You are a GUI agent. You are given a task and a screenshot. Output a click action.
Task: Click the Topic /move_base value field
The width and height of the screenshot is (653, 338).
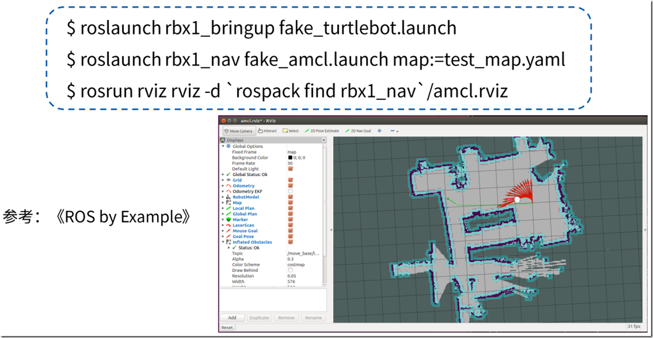click(x=303, y=254)
